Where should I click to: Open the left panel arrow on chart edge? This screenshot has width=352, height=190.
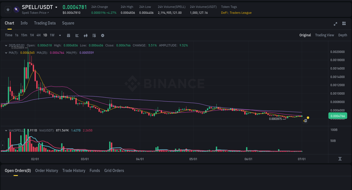2,145
